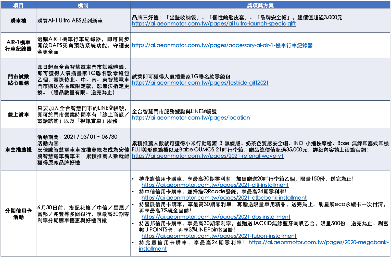Open the 2021-dbs-installment link

[216, 217]
